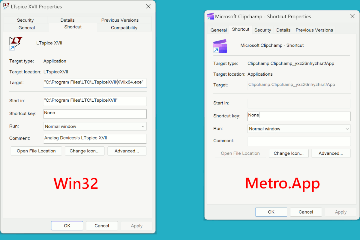Click the Clipchamp title bar icon
This screenshot has width=360, height=240.
coord(211,16)
